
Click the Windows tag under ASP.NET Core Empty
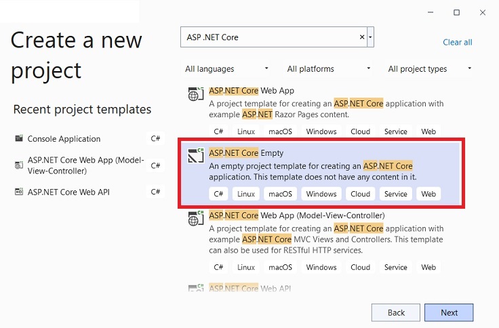(321, 194)
